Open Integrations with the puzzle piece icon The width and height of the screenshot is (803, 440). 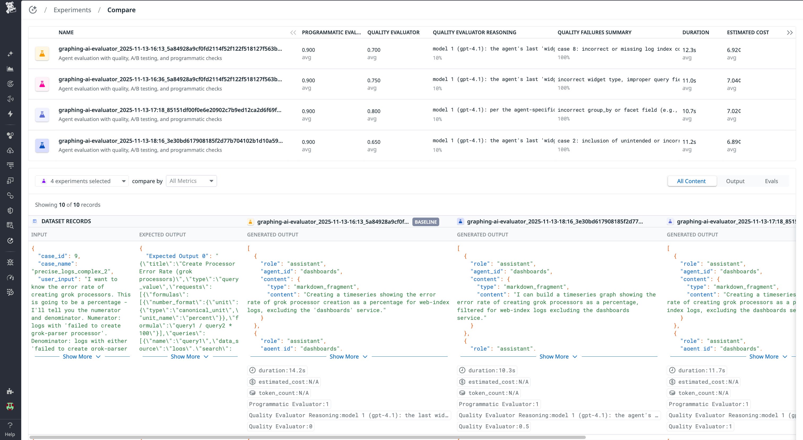pos(10,391)
